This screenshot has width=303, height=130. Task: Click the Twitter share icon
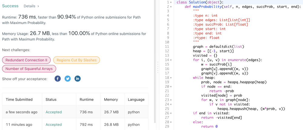(68, 79)
